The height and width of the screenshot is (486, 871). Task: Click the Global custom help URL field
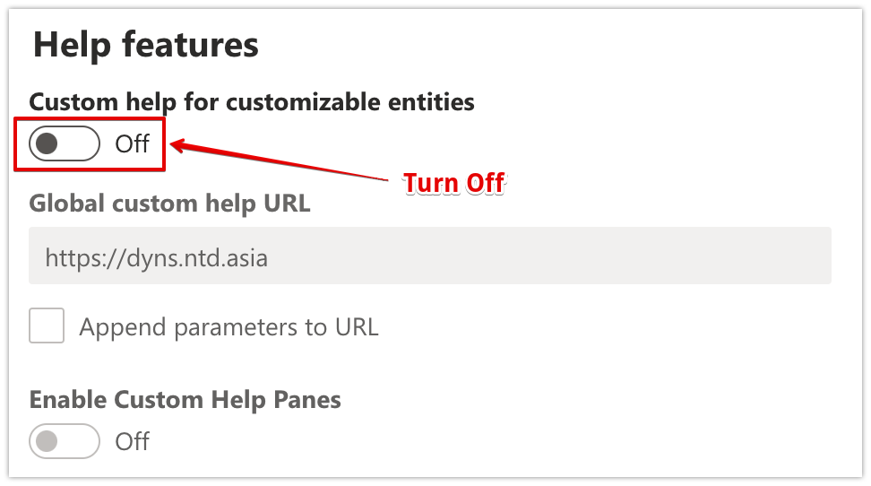[x=430, y=259]
